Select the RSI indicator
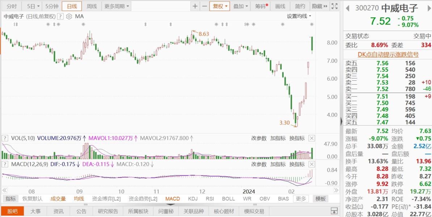Viewport: 432px width, 217px height. click(x=210, y=199)
